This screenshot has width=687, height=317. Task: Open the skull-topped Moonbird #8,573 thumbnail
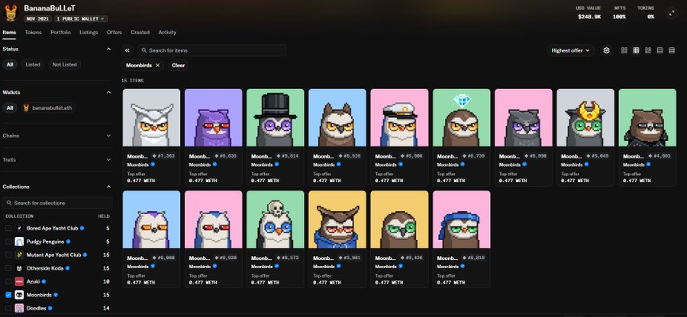[x=275, y=219]
